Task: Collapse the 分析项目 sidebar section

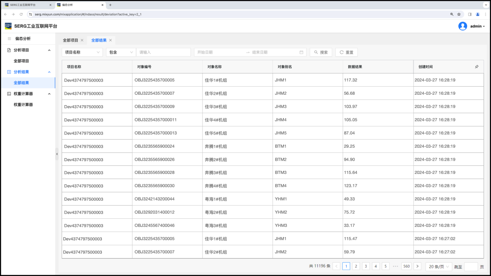Action: click(49, 50)
